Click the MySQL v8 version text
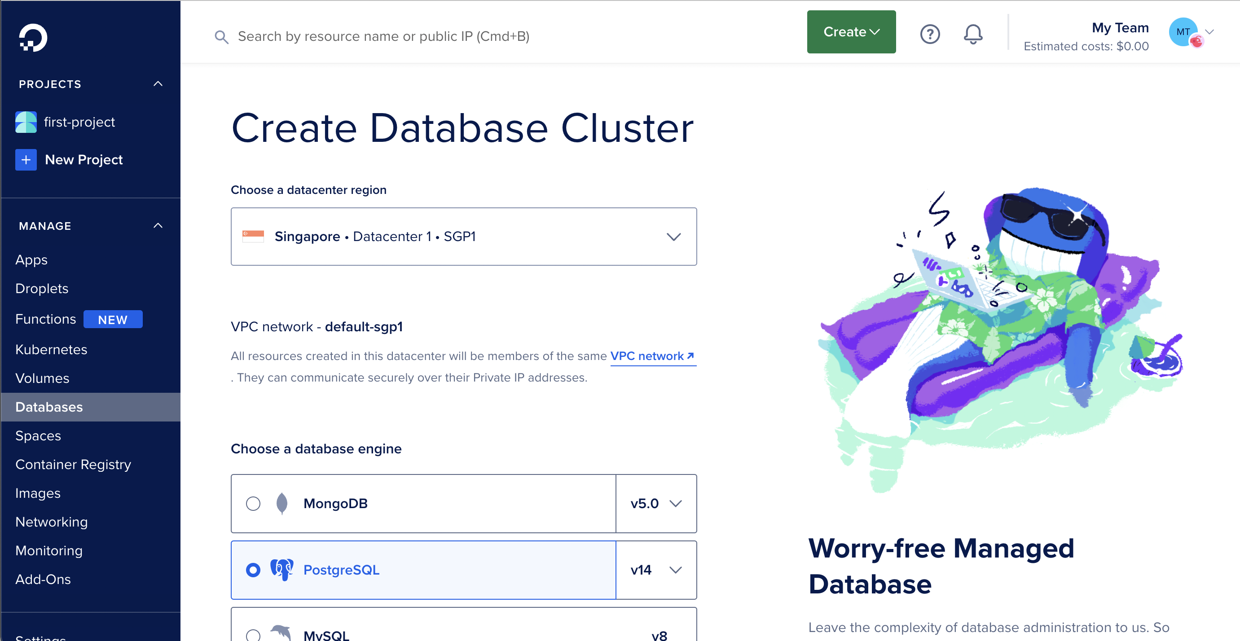This screenshot has height=641, width=1240. (659, 635)
